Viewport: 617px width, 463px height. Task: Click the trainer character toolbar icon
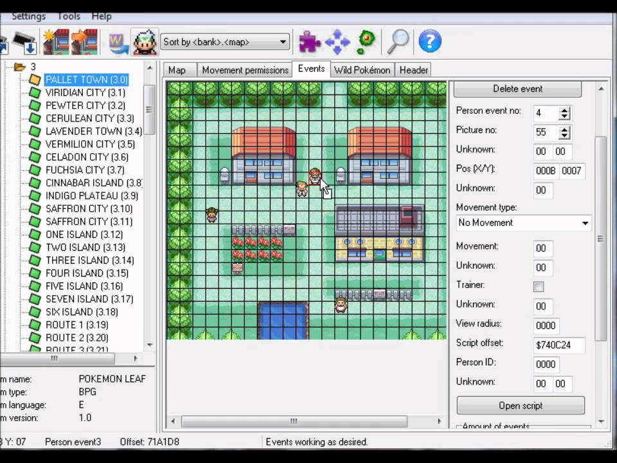point(145,42)
